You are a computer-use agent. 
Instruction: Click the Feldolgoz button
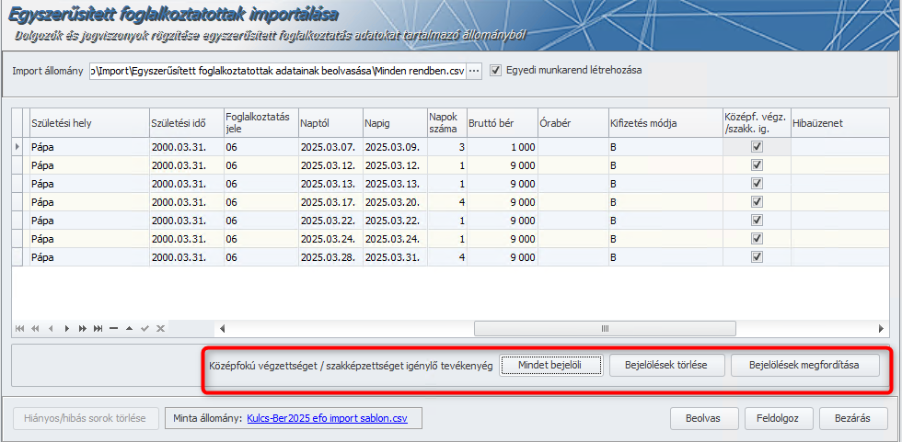tap(779, 418)
